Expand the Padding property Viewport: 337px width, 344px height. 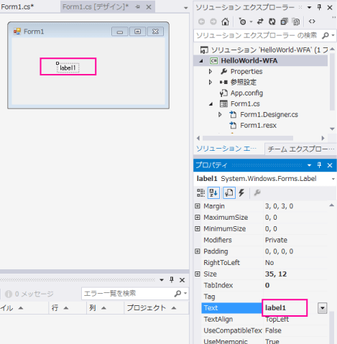tap(198, 251)
